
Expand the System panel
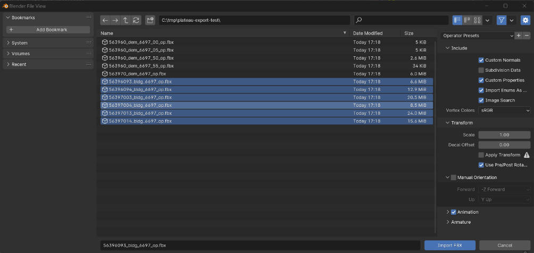click(8, 43)
